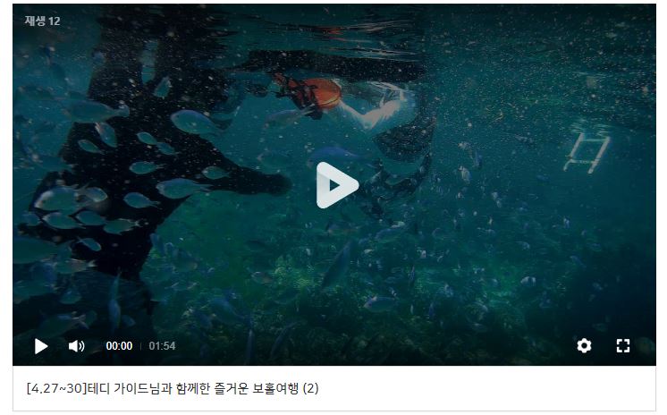The height and width of the screenshot is (415, 667).
Task: Click the [4.27~30] date prefix in the title
Action: click(x=56, y=388)
